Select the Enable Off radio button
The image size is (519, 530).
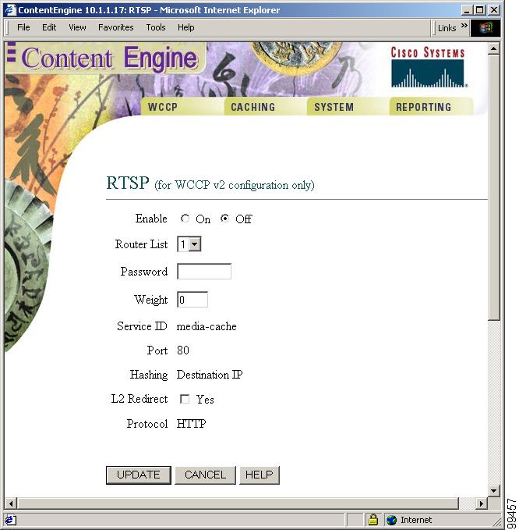[224, 219]
